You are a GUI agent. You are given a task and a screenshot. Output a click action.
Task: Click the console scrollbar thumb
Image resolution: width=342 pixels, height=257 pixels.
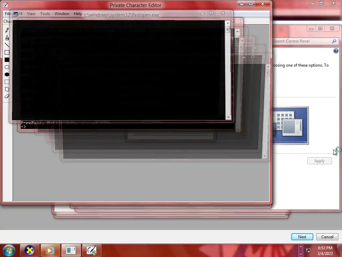[227, 29]
